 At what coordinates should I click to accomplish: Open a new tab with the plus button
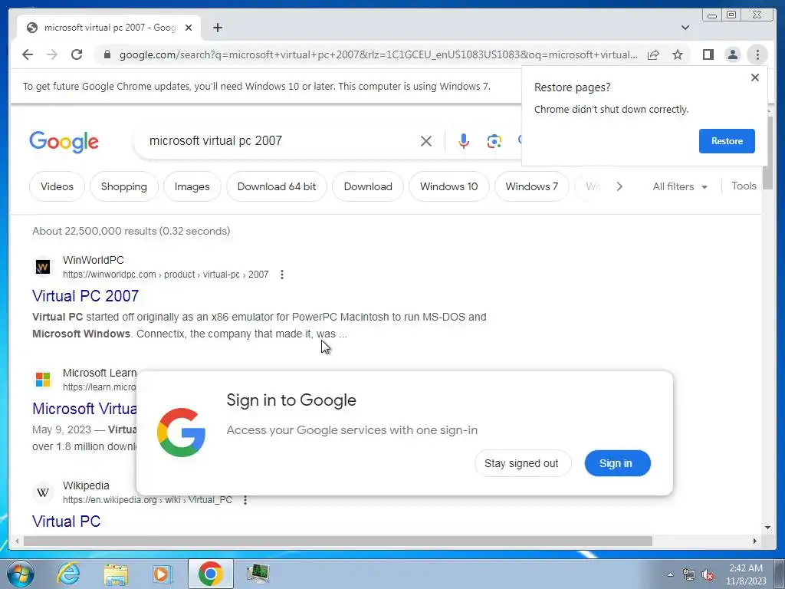click(x=217, y=28)
